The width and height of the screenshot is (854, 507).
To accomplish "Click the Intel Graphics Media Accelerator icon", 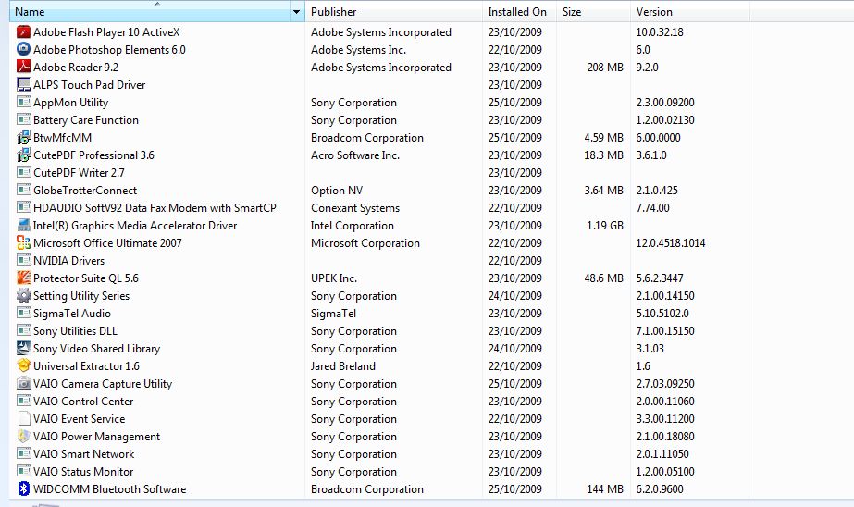I will pyautogui.click(x=23, y=226).
